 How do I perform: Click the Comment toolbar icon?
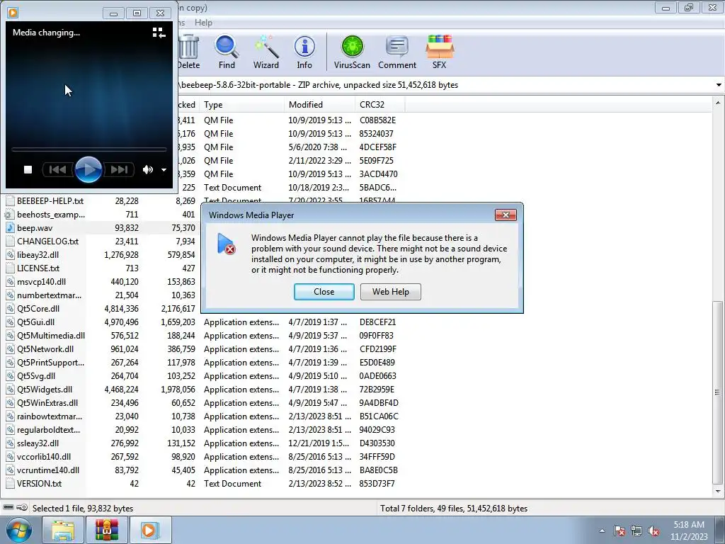point(397,52)
